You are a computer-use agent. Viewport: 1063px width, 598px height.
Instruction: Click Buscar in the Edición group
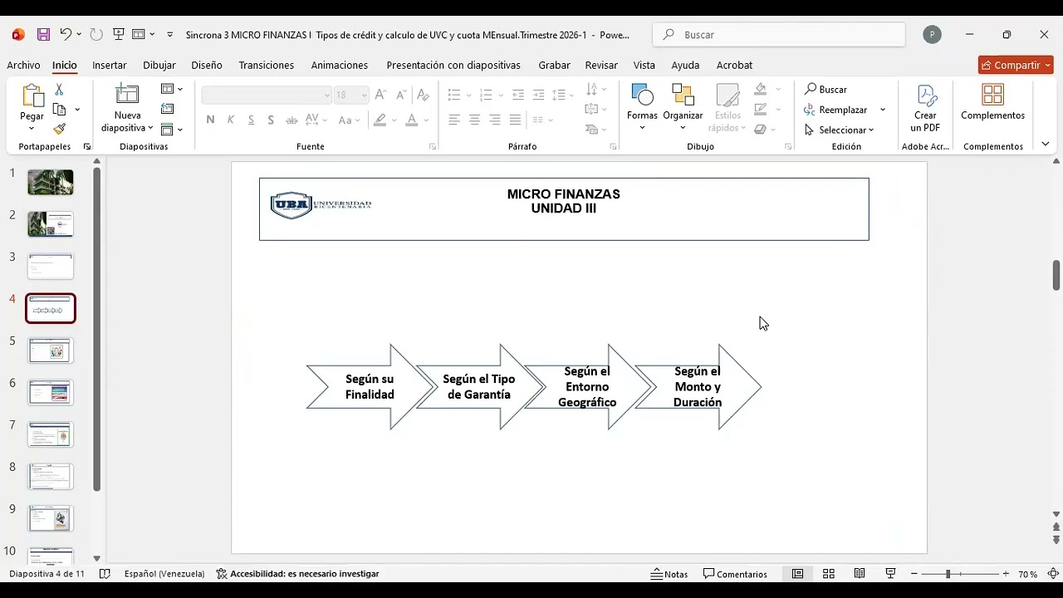pyautogui.click(x=825, y=90)
